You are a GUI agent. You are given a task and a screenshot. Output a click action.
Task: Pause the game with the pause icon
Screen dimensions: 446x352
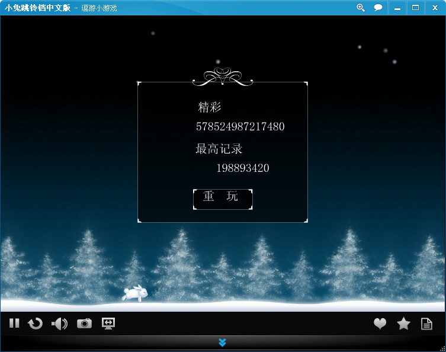tap(14, 324)
